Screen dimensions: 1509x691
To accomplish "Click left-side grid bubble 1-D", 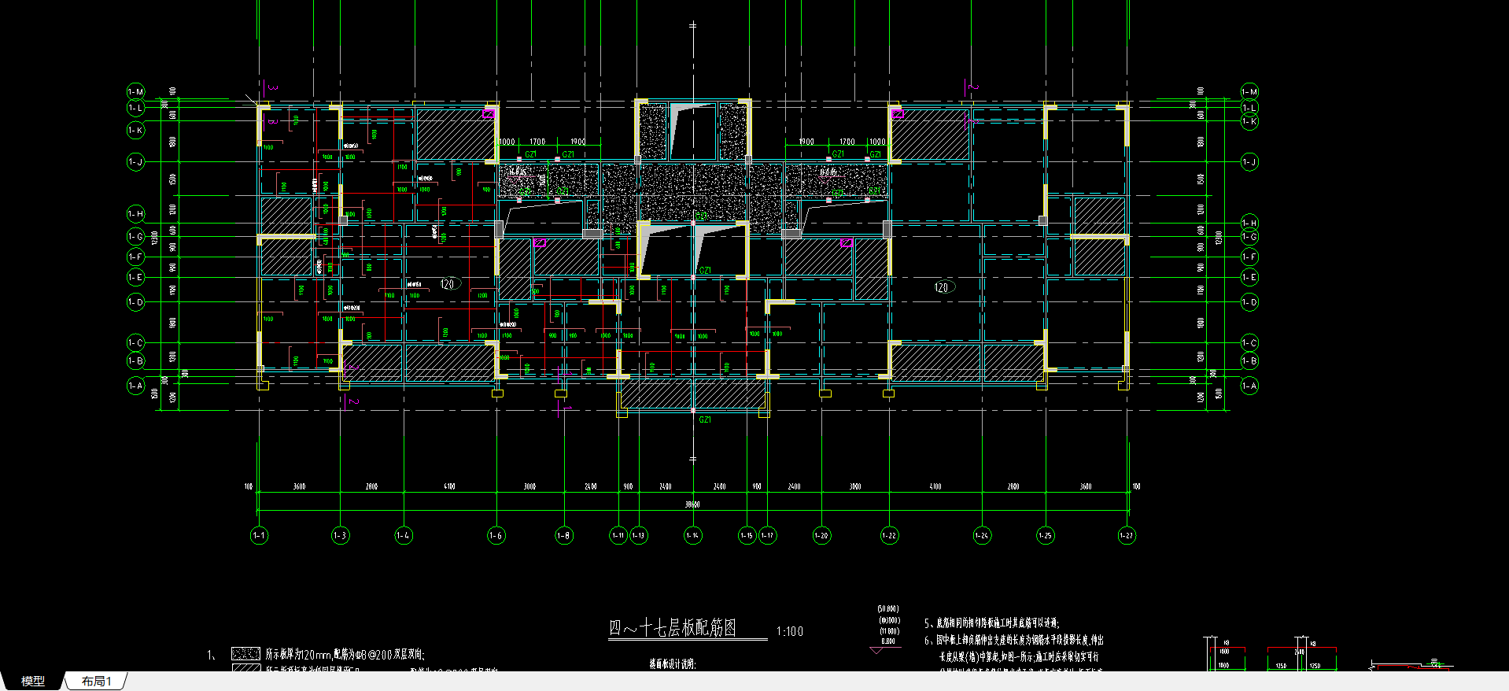I will pos(136,301).
